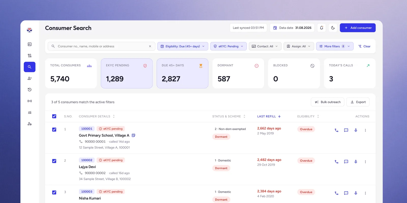Open the history clock icon in sidebar

coord(30,90)
